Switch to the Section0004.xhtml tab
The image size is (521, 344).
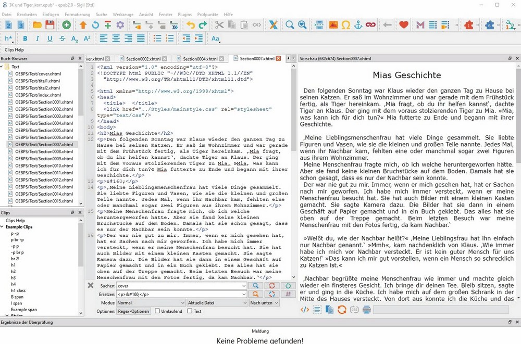point(200,59)
